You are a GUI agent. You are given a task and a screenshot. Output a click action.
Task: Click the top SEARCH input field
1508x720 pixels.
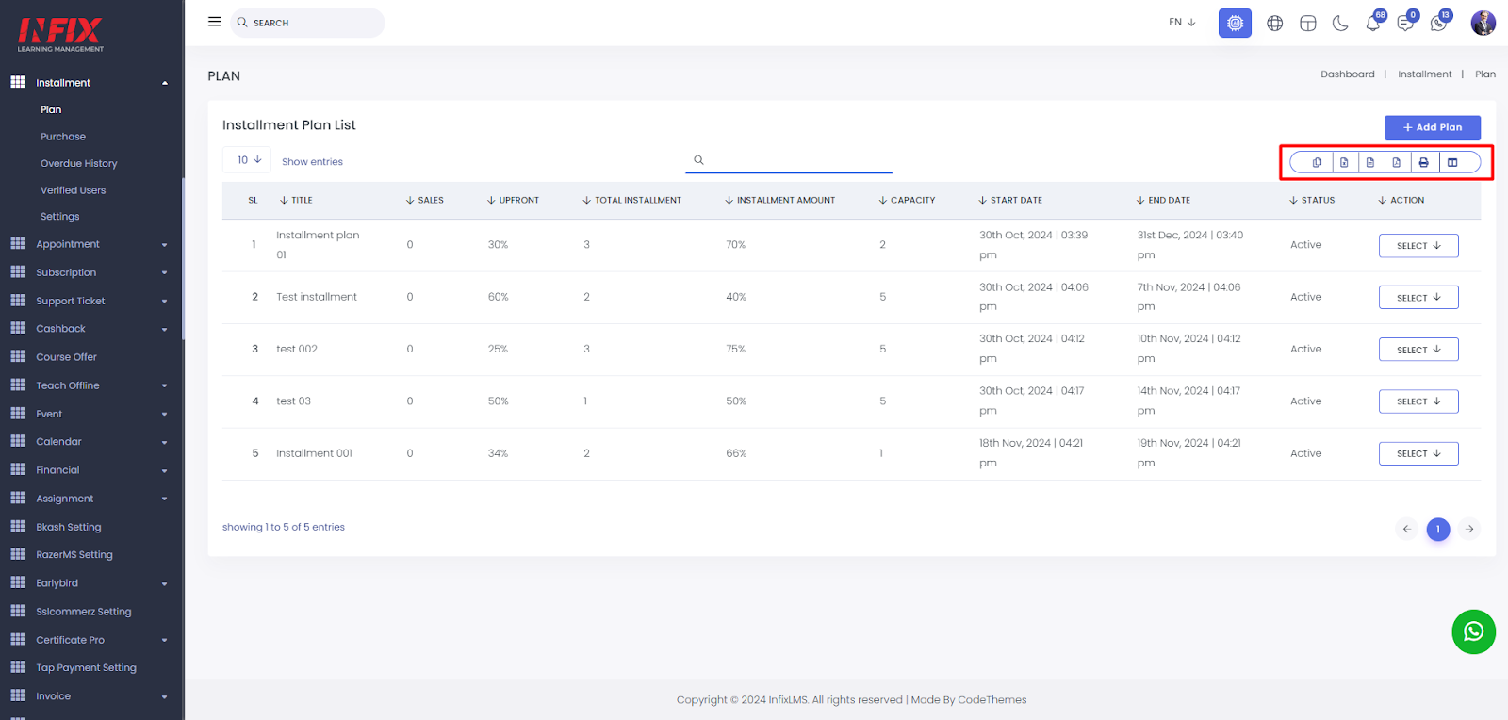(x=307, y=23)
